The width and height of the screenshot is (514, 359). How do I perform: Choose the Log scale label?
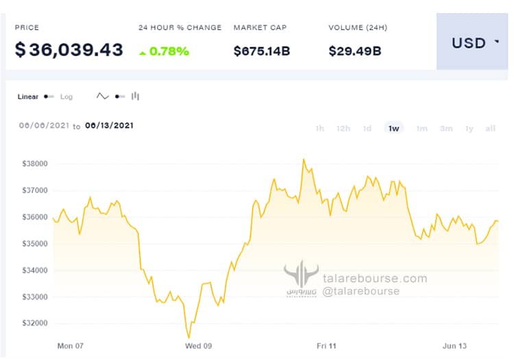(66, 97)
